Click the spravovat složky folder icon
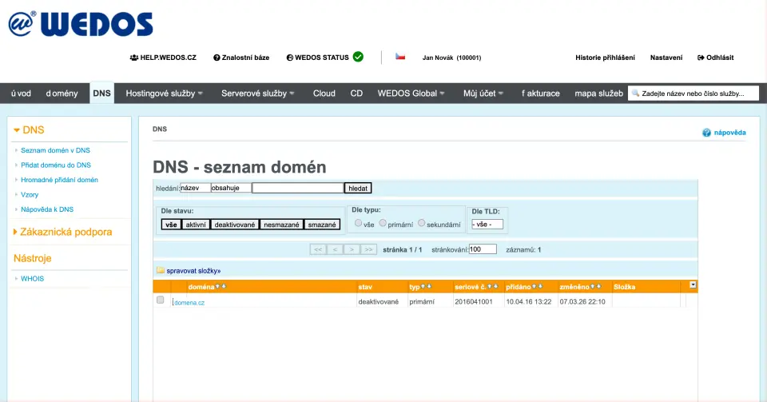This screenshot has height=402, width=767. click(160, 271)
